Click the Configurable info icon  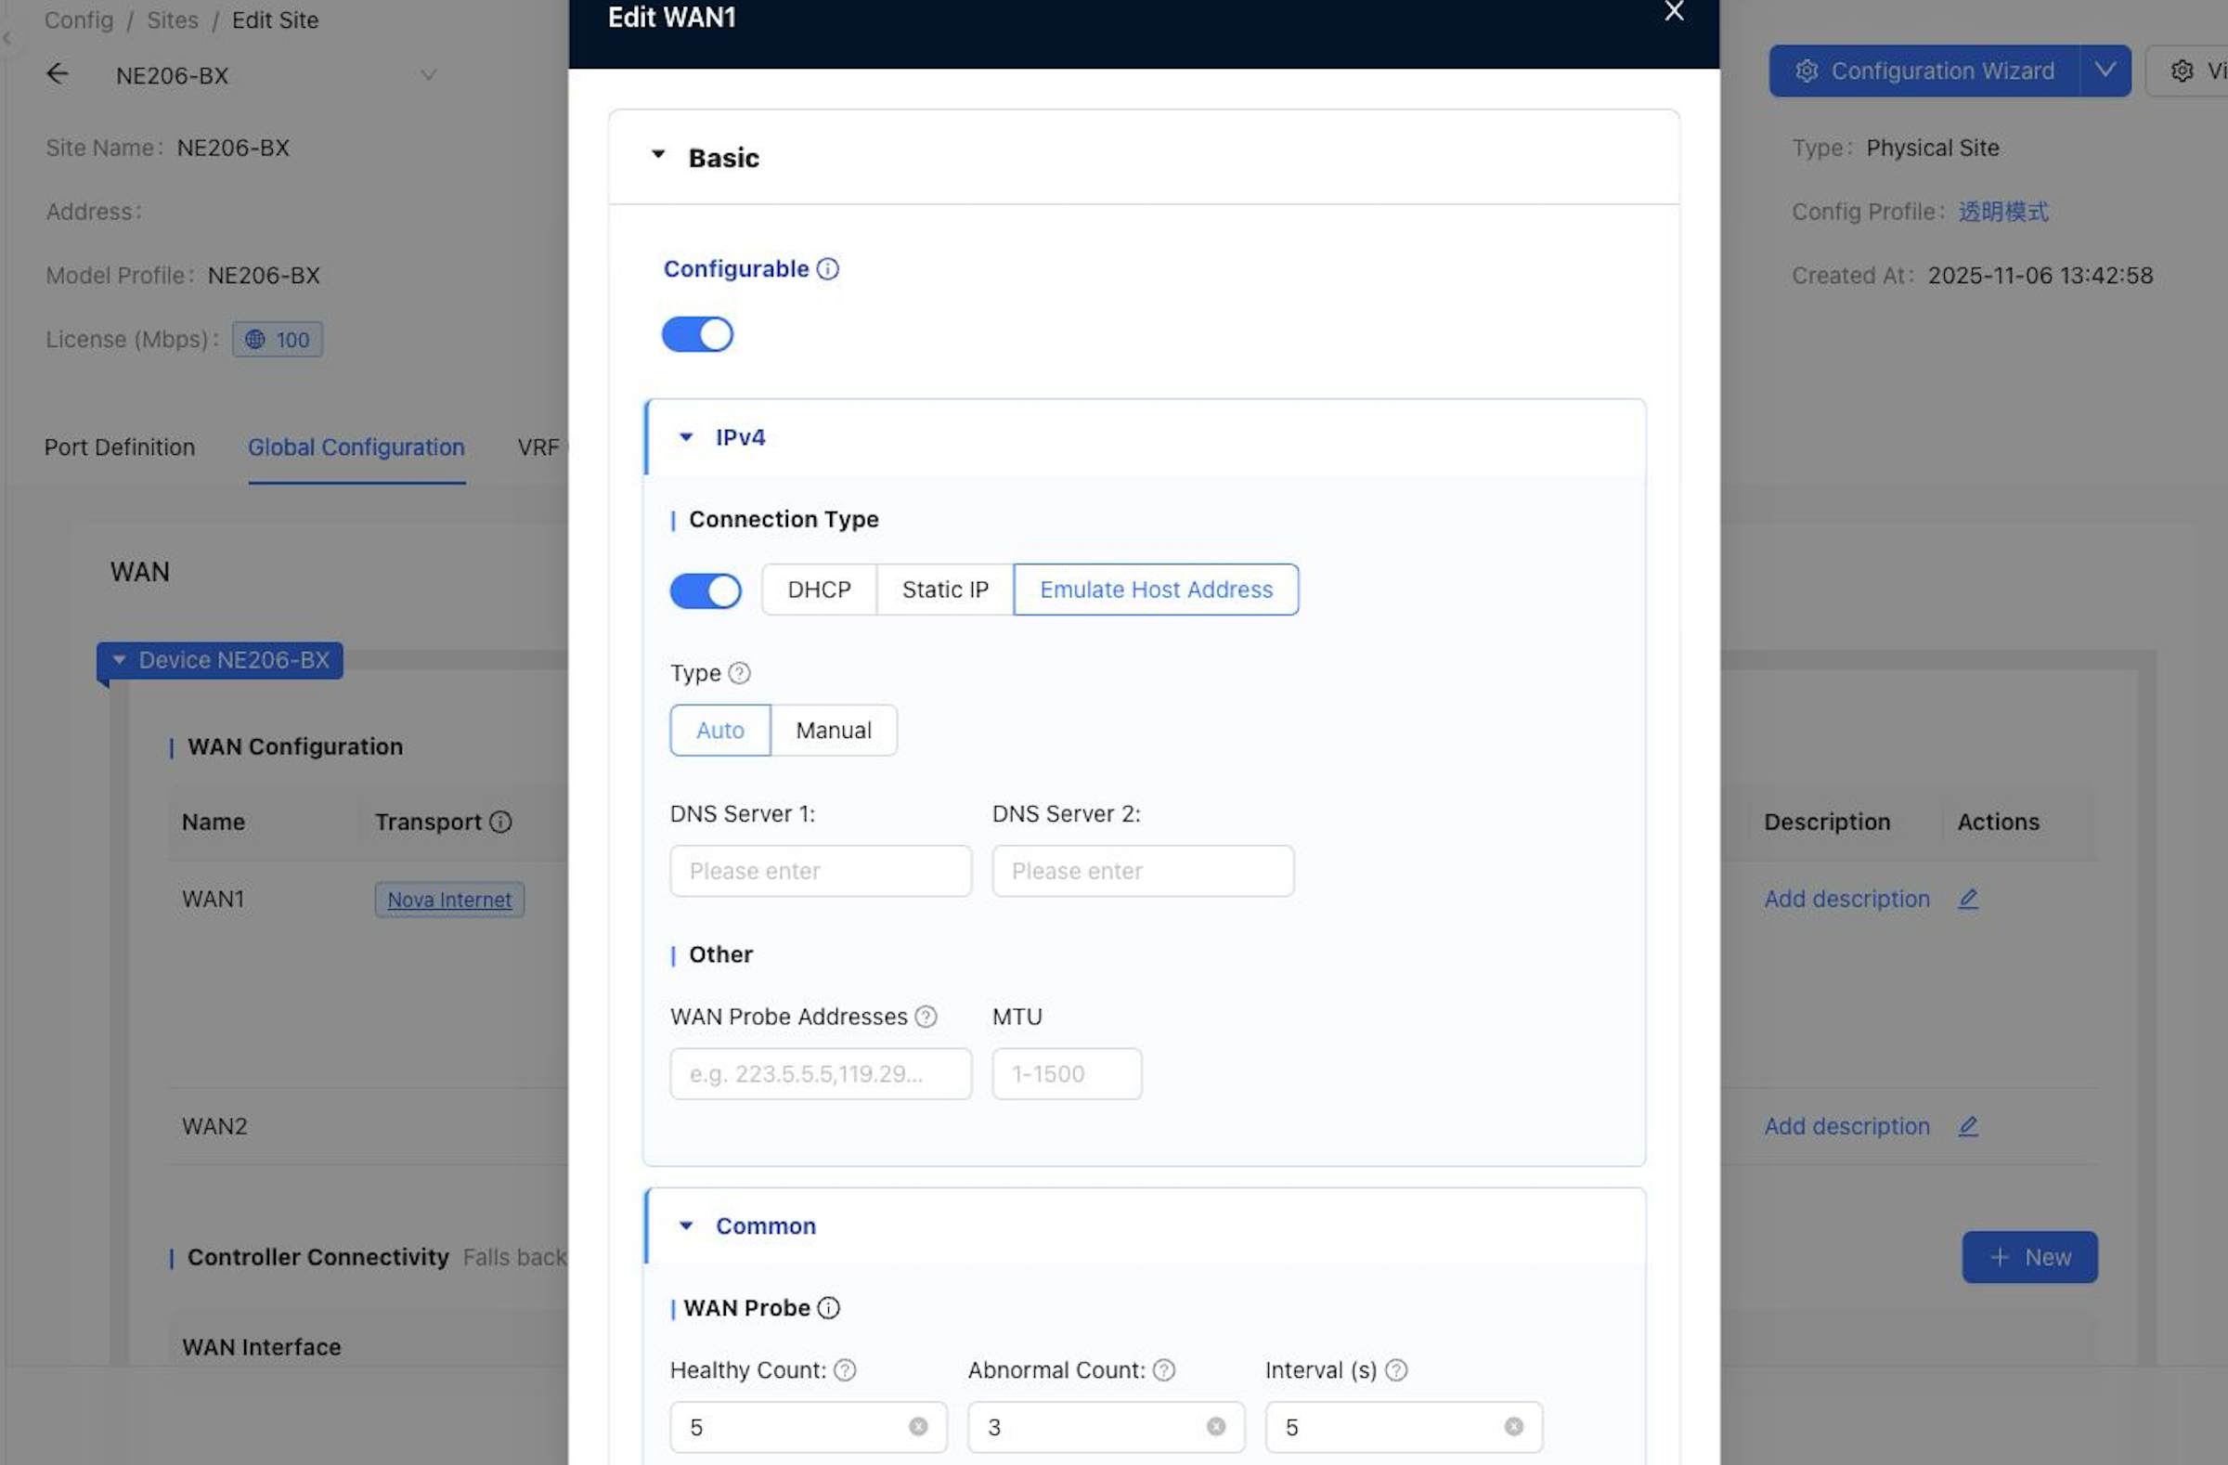(x=827, y=269)
